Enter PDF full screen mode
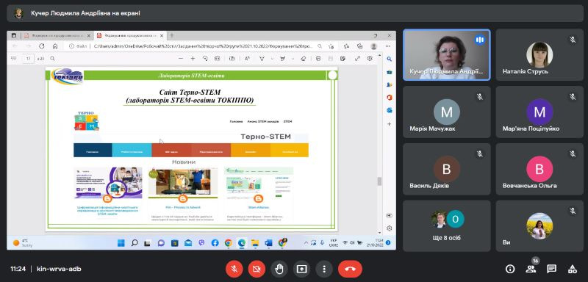This screenshot has height=282, width=588. click(357, 59)
